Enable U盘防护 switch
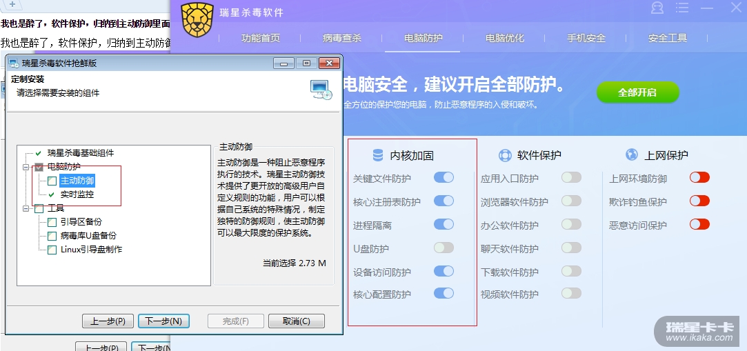 [444, 247]
